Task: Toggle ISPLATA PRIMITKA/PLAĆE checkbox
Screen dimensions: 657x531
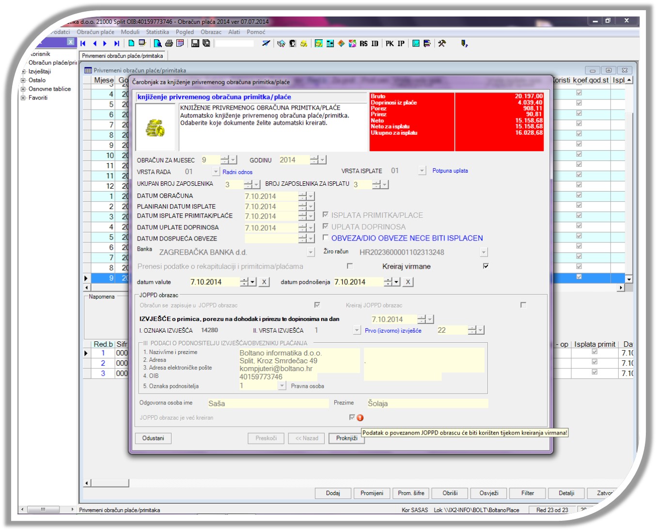Action: pyautogui.click(x=326, y=214)
